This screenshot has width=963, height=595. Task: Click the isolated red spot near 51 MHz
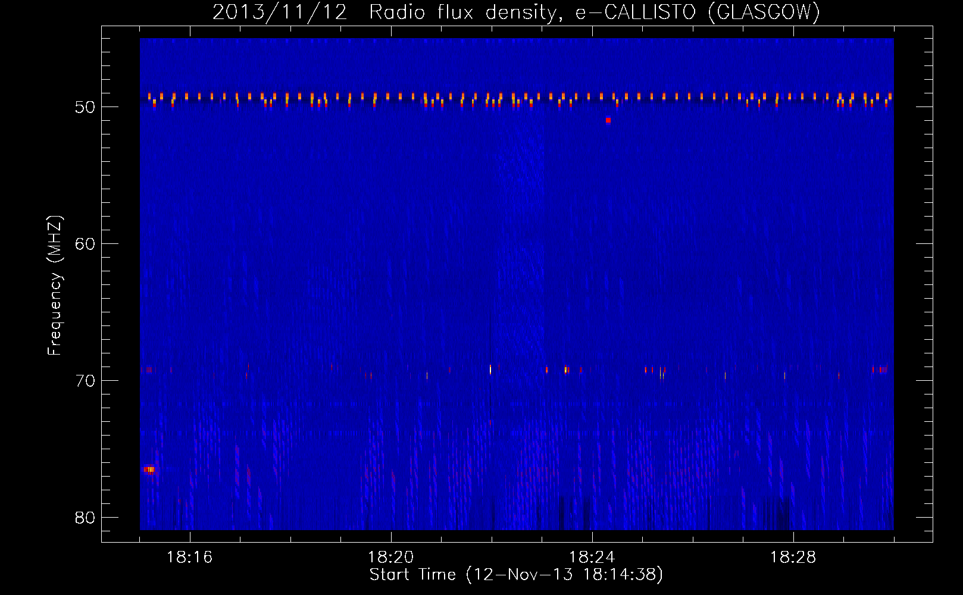tap(608, 120)
